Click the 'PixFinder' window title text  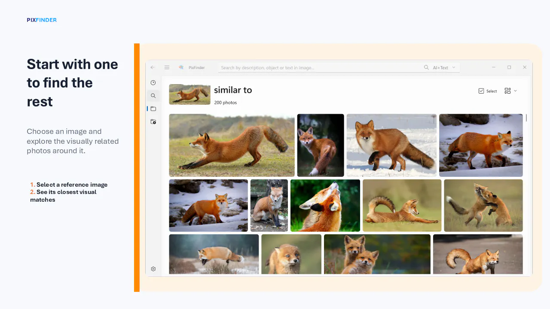[x=197, y=68]
